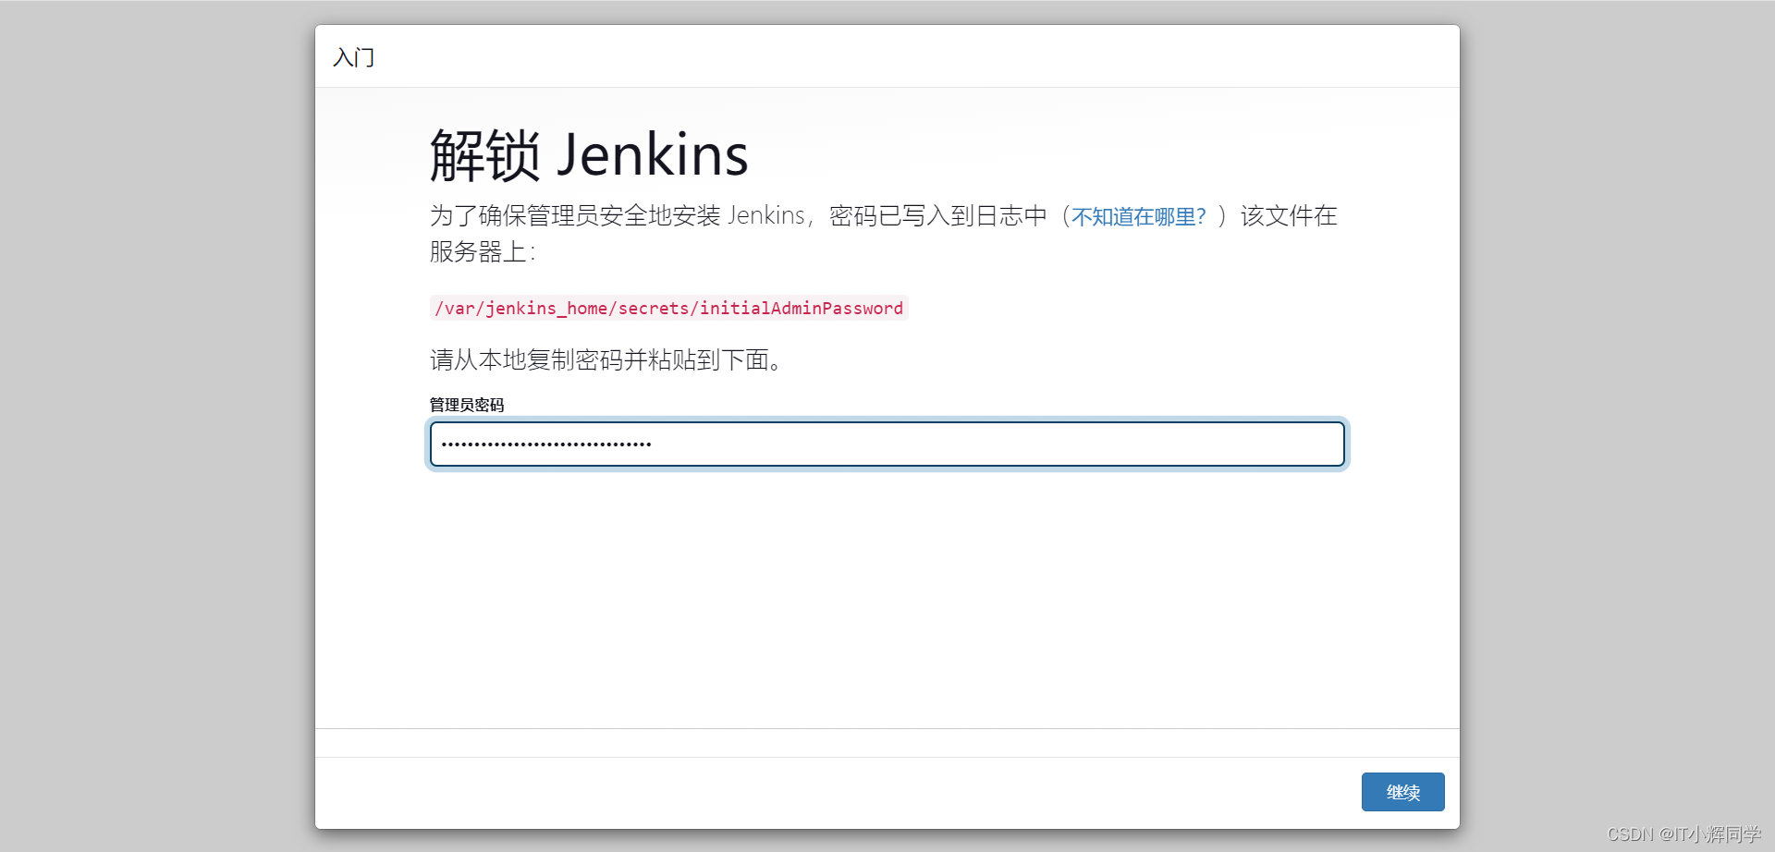Select the masked password dots in the input

(x=544, y=444)
